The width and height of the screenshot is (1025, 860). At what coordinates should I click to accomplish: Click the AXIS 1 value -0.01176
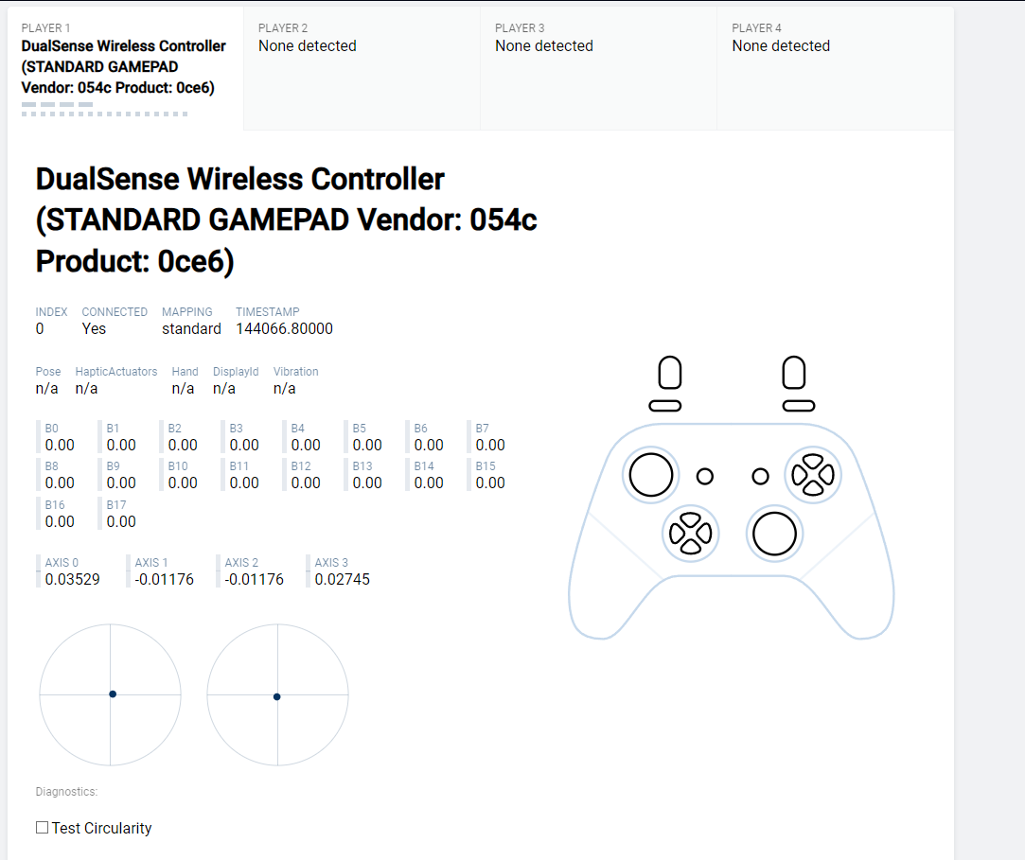164,580
